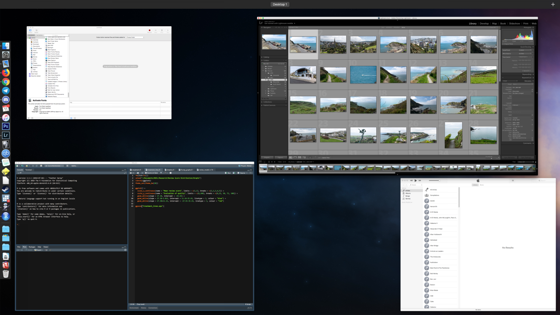Open the Music media picker dropdown in iTunes
The height and width of the screenshot is (315, 560).
[416, 185]
